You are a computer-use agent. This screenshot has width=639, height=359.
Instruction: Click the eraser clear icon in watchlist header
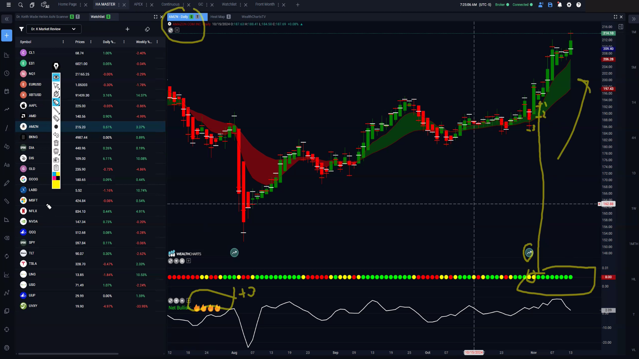(x=147, y=29)
